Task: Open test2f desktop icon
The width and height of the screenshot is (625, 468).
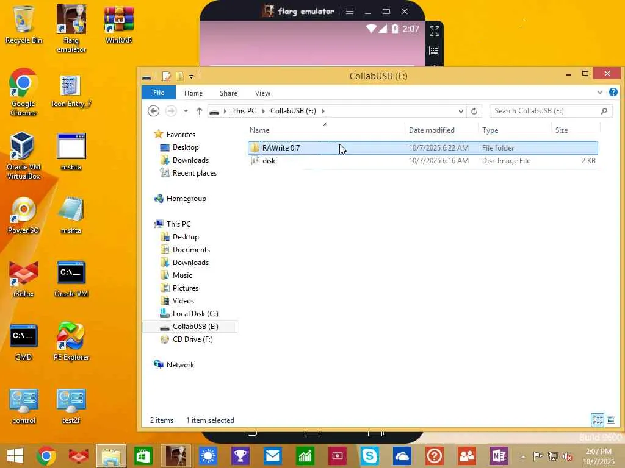Action: pos(71,406)
